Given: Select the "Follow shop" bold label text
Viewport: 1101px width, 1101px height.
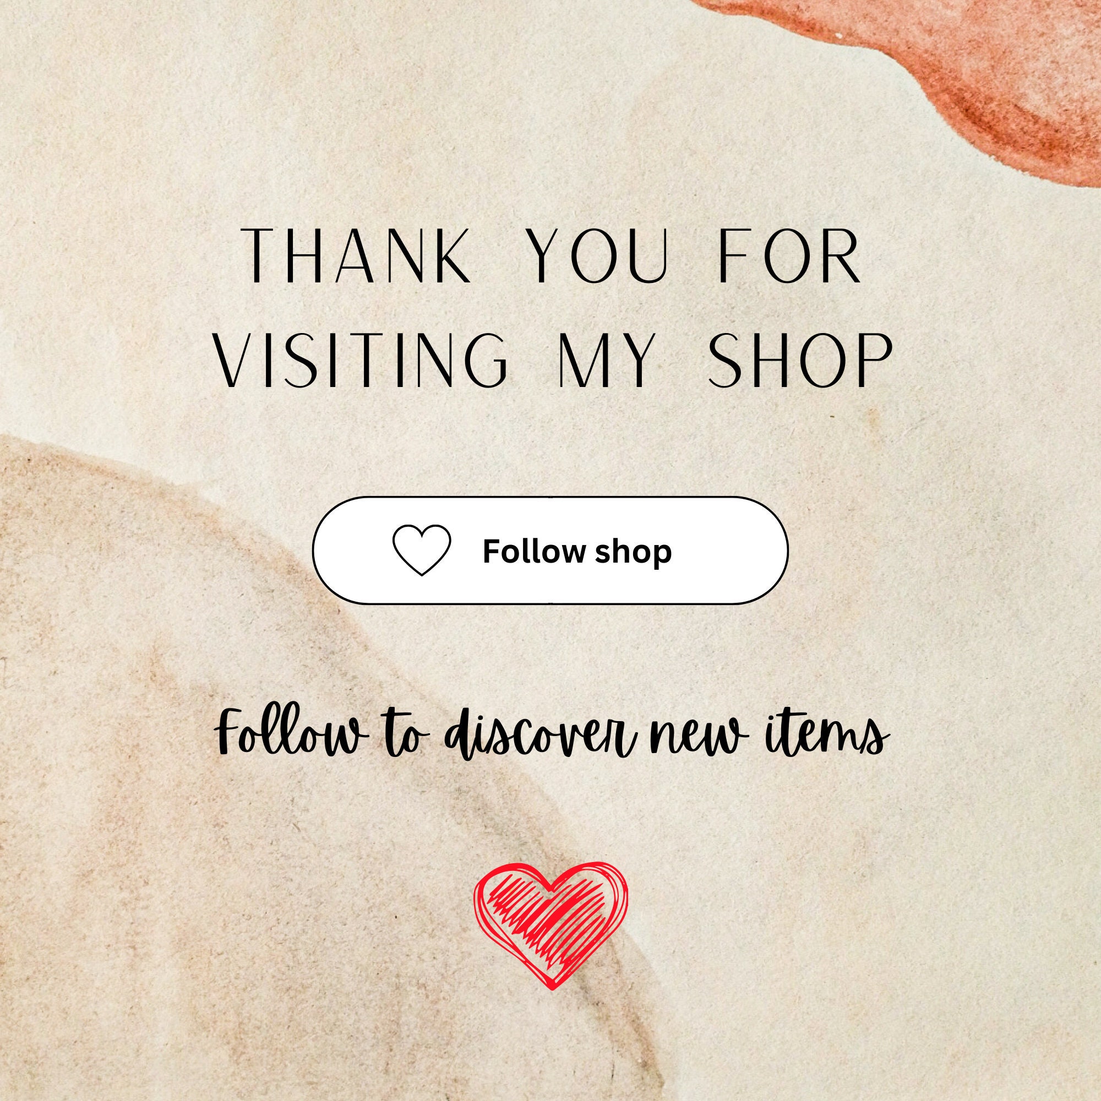Looking at the screenshot, I should (x=577, y=552).
